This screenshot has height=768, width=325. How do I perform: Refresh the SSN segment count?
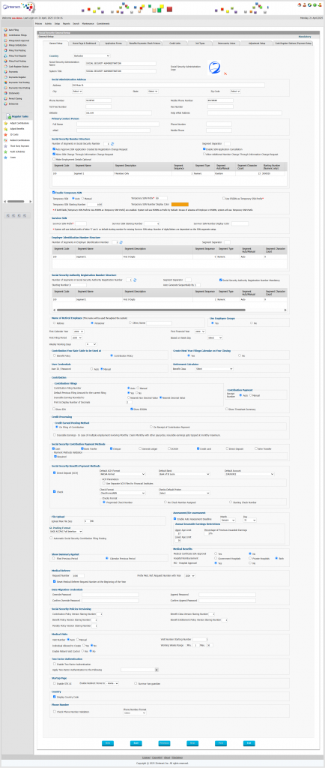point(113,144)
